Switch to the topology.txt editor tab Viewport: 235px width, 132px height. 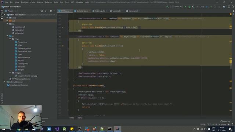point(100,11)
